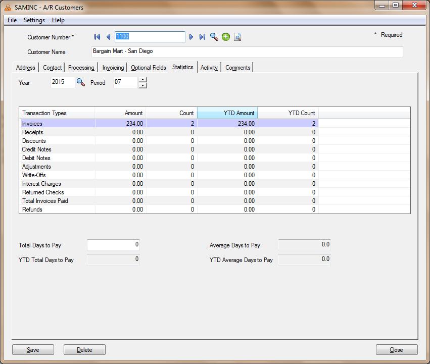Go to next customer record
Viewport: 430px width, 364px height.
192,37
